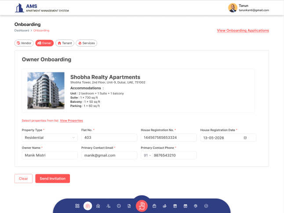Switch to the Tenant onboarding tab

pos(65,43)
